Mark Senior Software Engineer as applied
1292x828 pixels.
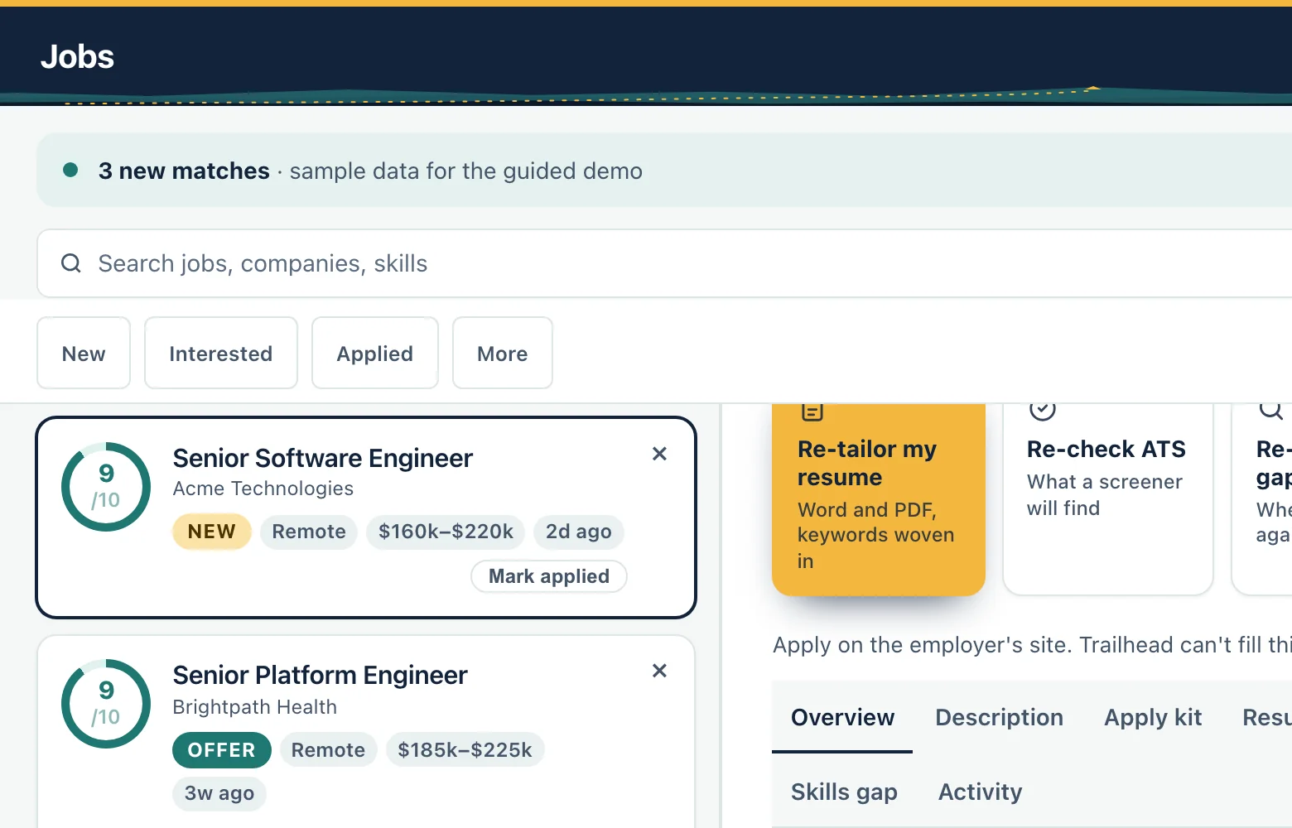[549, 576]
